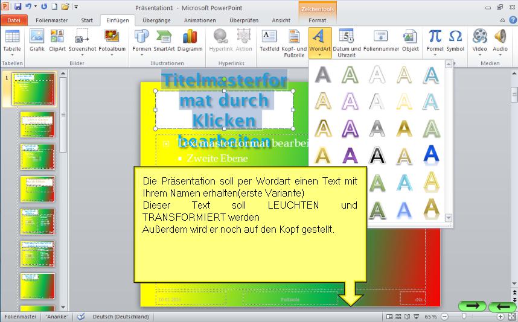This screenshot has height=322, width=518.
Task: Click the zoom slider in status bar
Action: pyautogui.click(x=464, y=317)
